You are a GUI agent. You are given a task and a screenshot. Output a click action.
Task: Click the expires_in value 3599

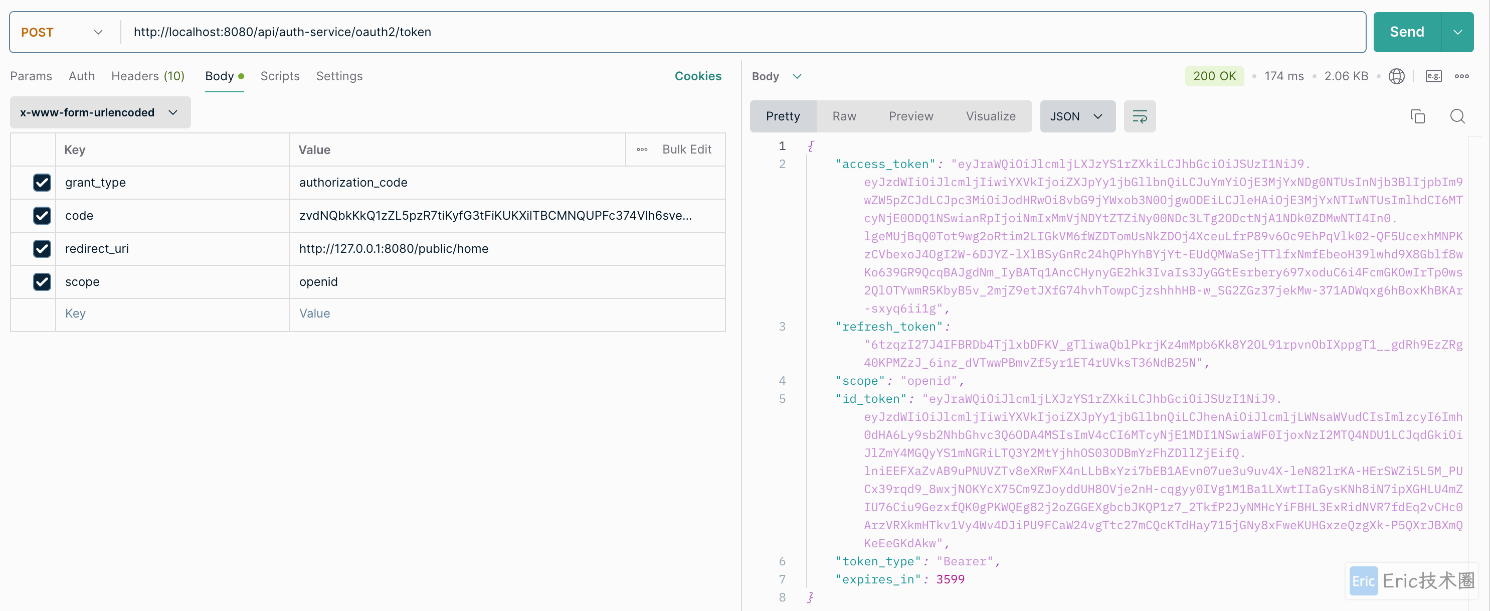click(x=950, y=580)
